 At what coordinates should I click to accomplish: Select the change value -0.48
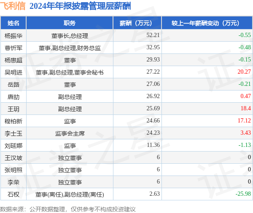pyautogui.click(x=245, y=48)
